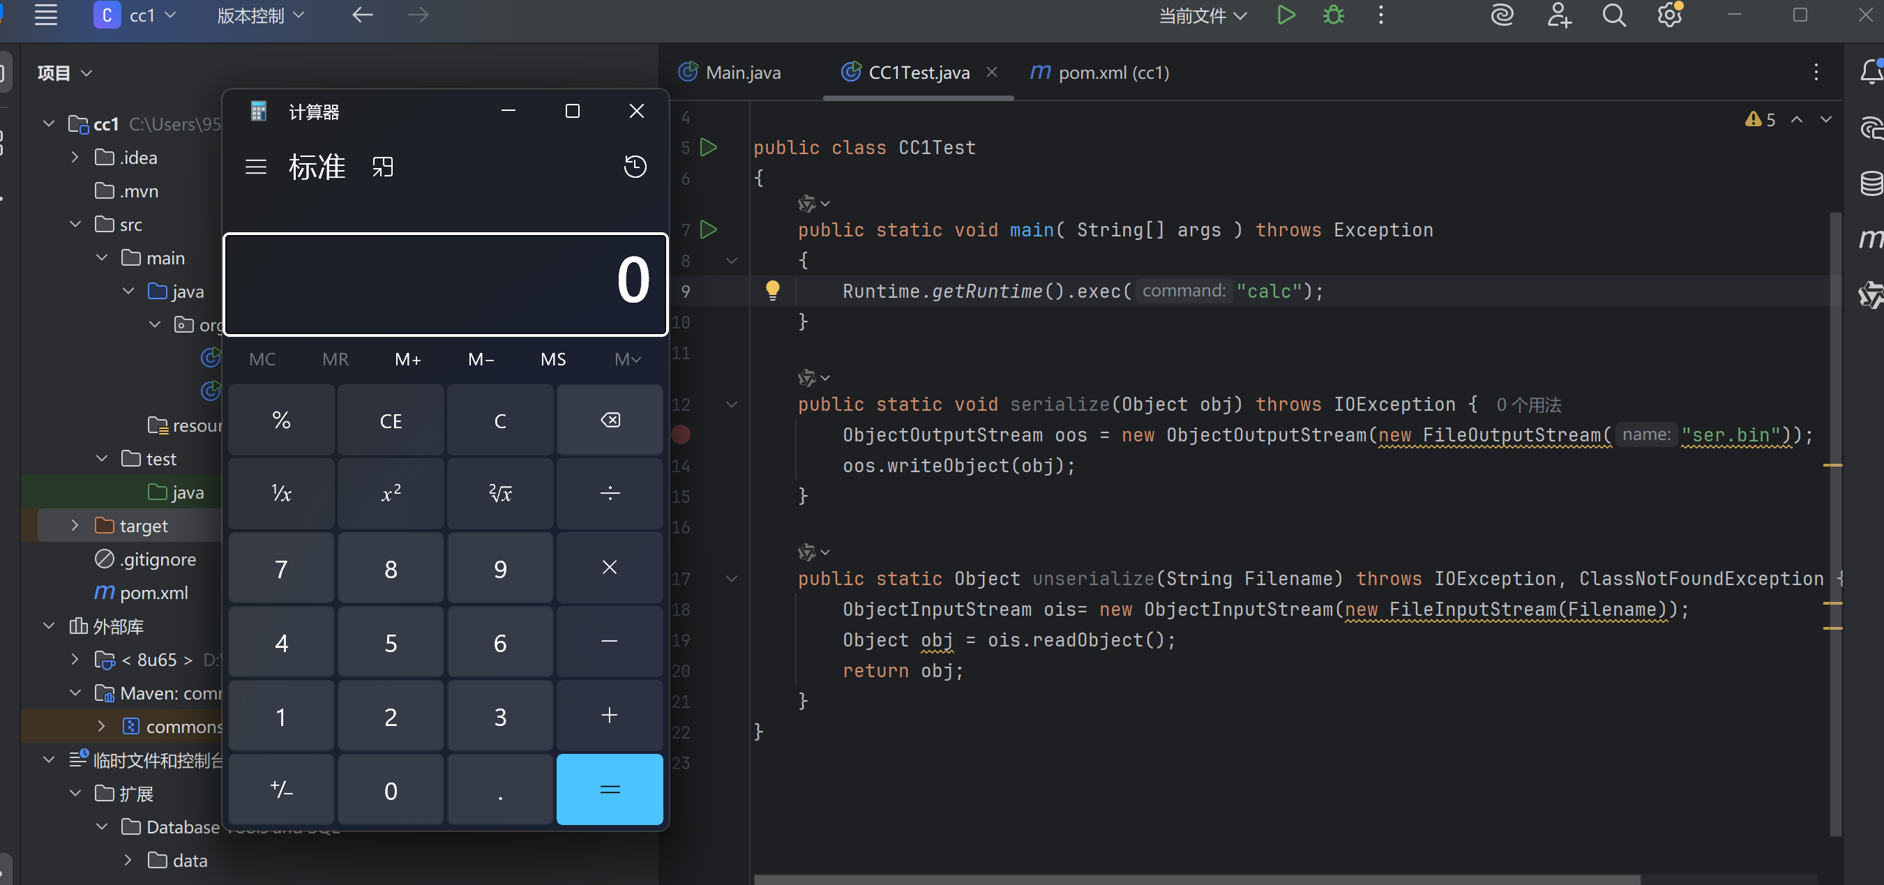This screenshot has height=885, width=1884.
Task: Open the 当前文件 run configuration dropdown
Action: pyautogui.click(x=1202, y=15)
